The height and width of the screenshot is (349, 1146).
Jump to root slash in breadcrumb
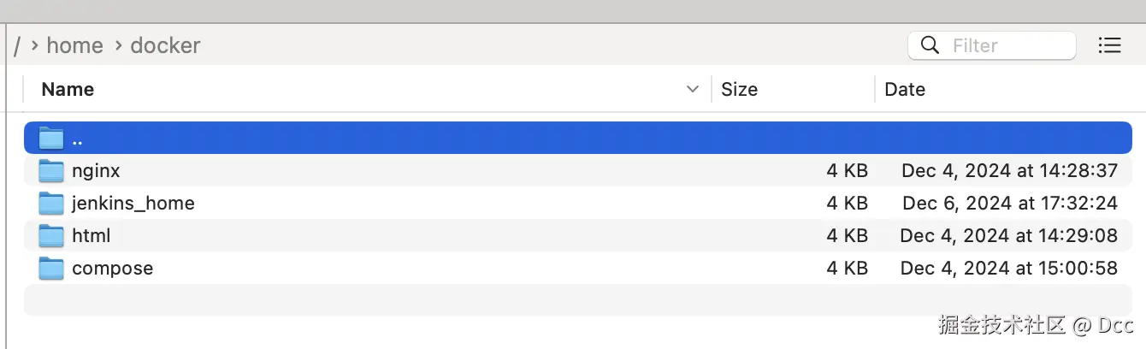[17, 45]
